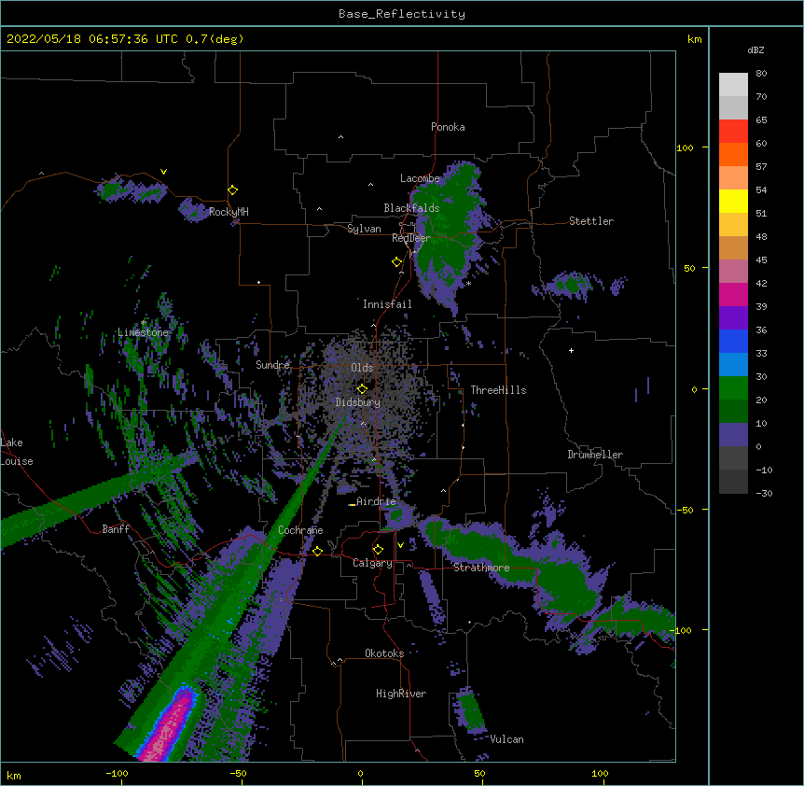Click the yellow station marker above Didsbury
804x786 pixels.
point(362,389)
